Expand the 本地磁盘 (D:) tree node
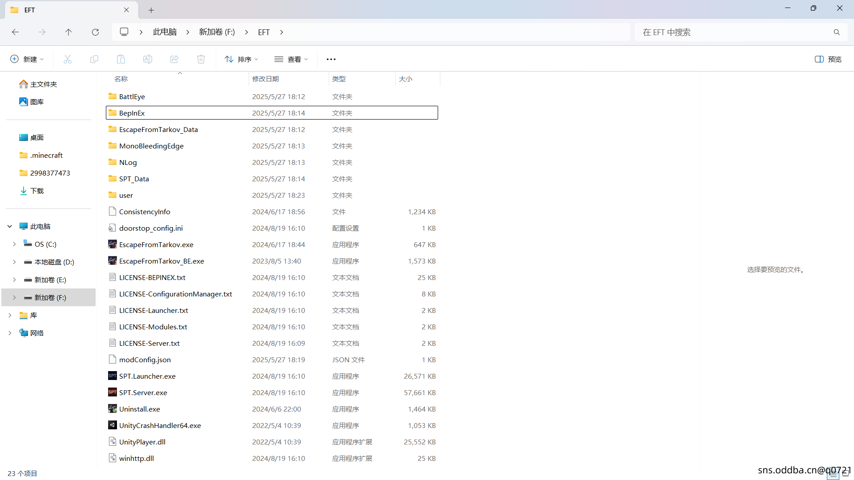 click(14, 262)
